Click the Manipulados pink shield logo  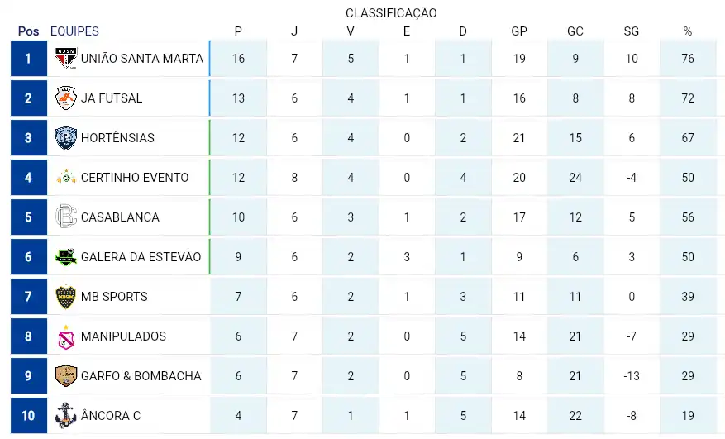pyautogui.click(x=65, y=336)
